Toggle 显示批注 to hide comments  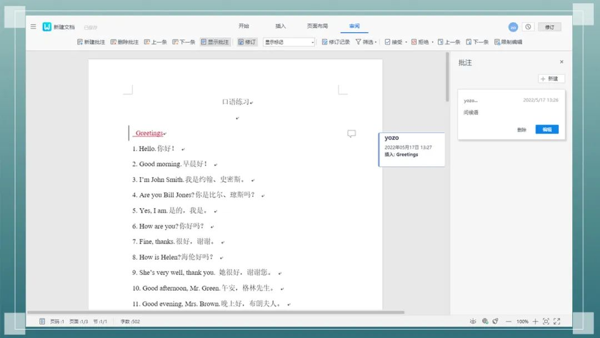pos(216,42)
